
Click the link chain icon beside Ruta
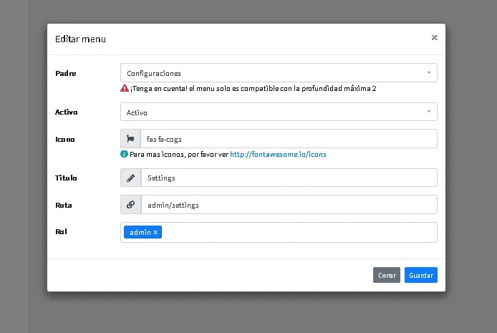point(130,205)
